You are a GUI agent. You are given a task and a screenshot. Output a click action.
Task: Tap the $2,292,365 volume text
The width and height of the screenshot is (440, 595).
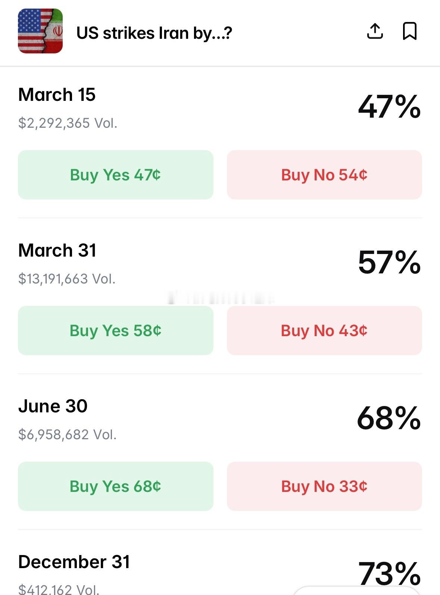[x=68, y=123]
